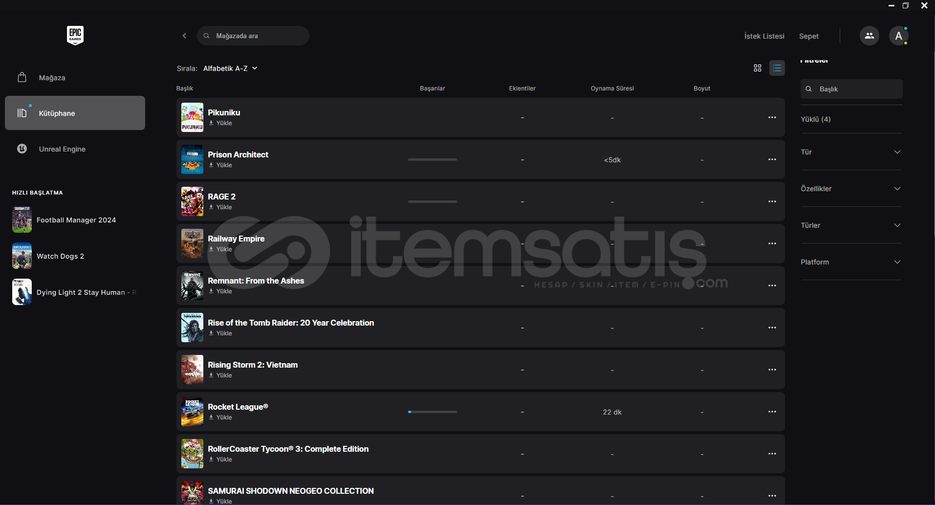Click the Prison Architect cover thumbnail
Viewport: 935px width, 505px height.
click(x=192, y=159)
